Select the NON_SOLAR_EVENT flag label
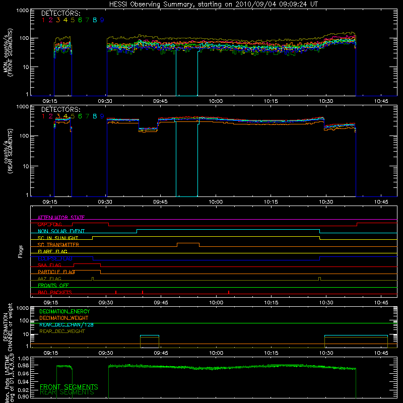Image resolution: width=403 pixels, height=403 pixels. [61, 231]
